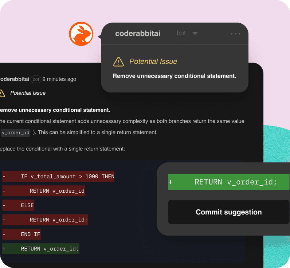This screenshot has width=290, height=268.
Task: Click the 9 minutes ago timestamp
Action: [x=59, y=79]
